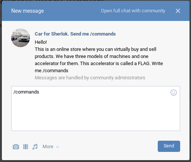This screenshot has width=191, height=162.
Task: Attach a video with the film strip icon
Action: 25,147
